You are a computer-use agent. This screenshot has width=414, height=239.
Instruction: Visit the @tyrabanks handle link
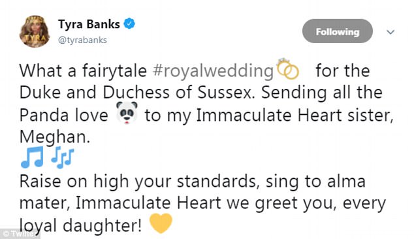(x=82, y=40)
